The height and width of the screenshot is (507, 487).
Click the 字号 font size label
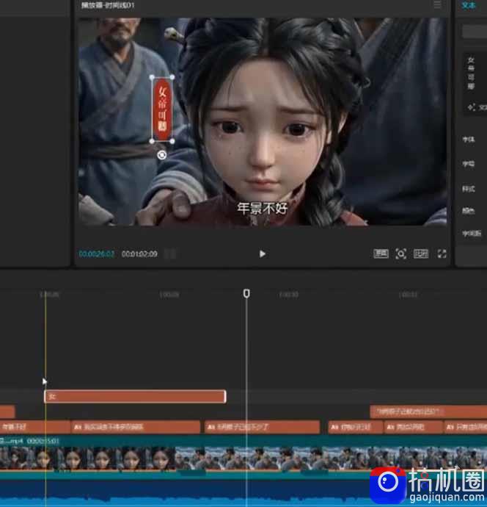(x=468, y=164)
